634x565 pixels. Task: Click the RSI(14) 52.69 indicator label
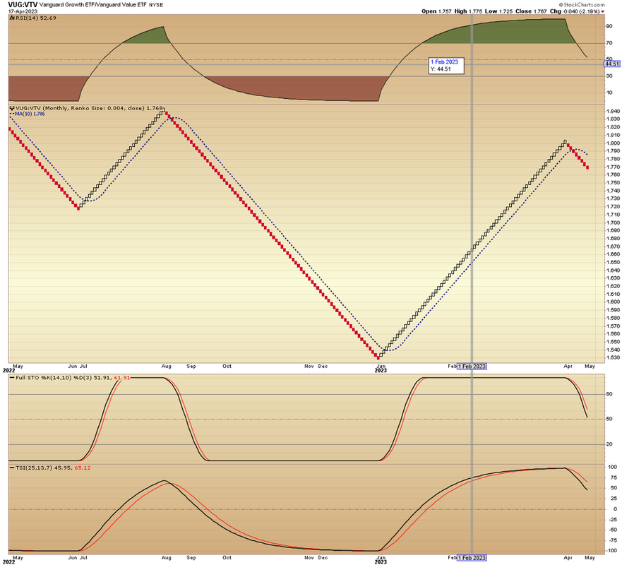[35, 18]
